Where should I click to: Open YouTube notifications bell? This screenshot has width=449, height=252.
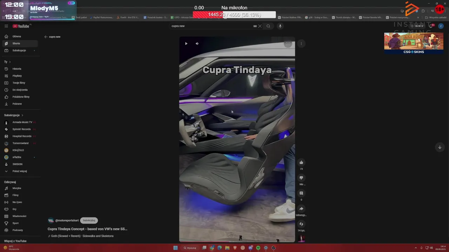point(431,26)
